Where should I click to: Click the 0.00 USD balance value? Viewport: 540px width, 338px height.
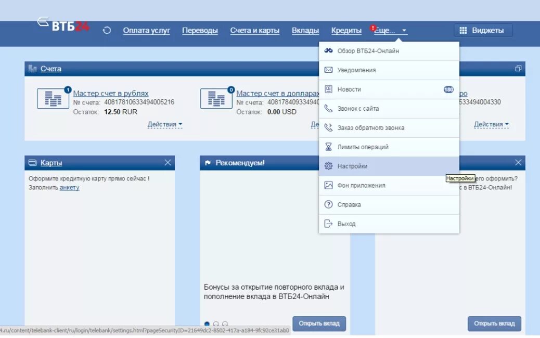(282, 112)
